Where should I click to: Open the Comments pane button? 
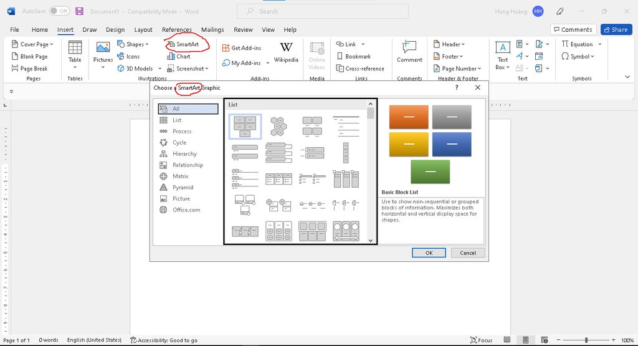pyautogui.click(x=573, y=29)
